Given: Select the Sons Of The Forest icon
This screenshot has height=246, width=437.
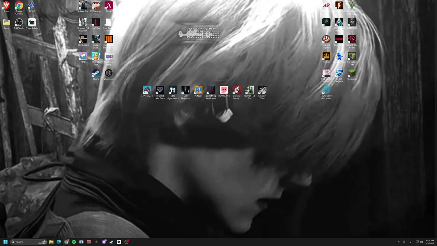Looking at the screenshot, I should (x=352, y=42).
